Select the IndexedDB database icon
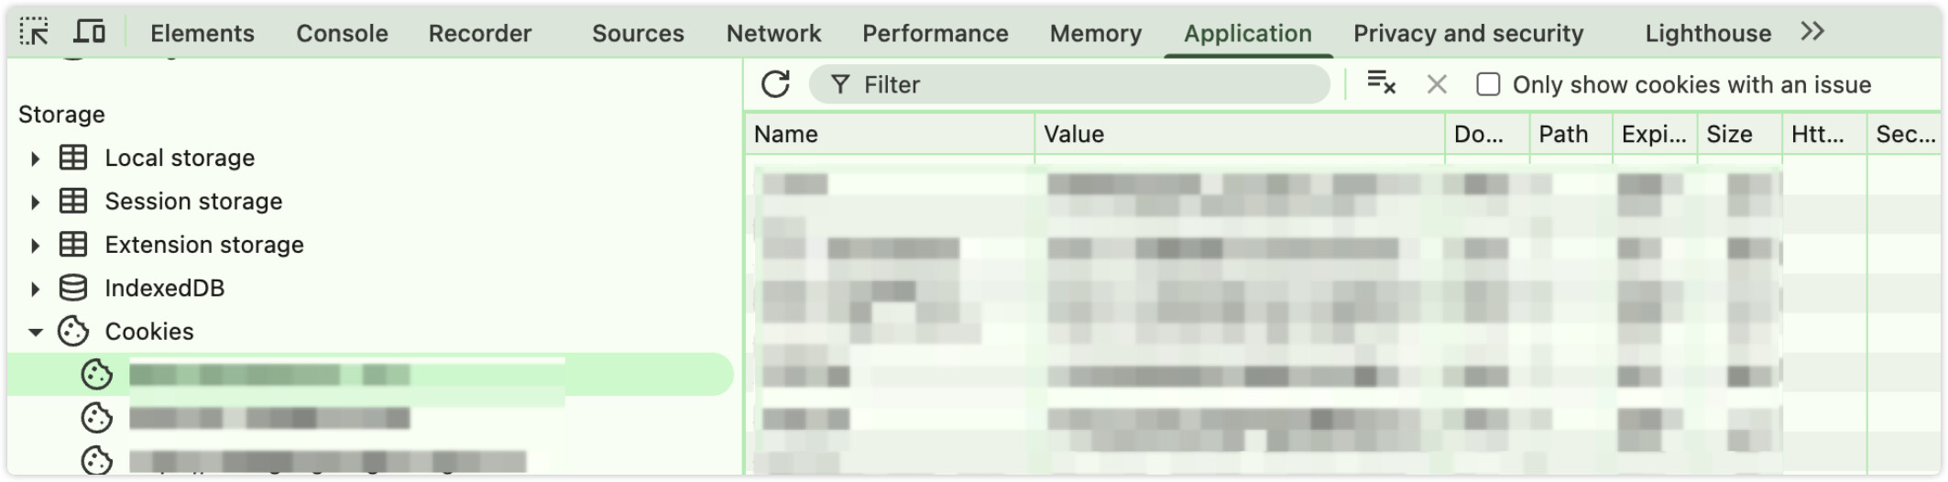The image size is (1948, 482). coord(73,288)
